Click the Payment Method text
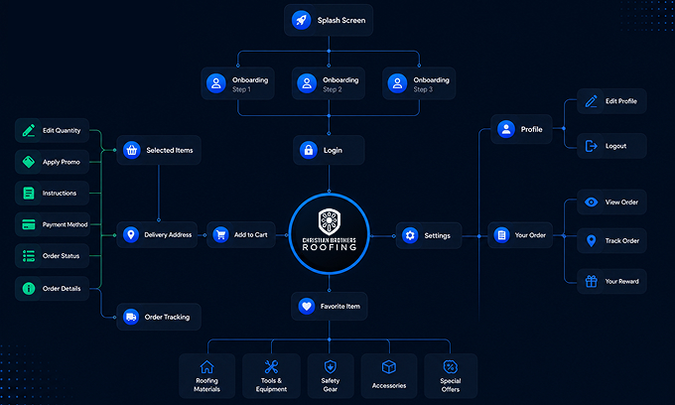The height and width of the screenshot is (405, 675). pos(65,224)
